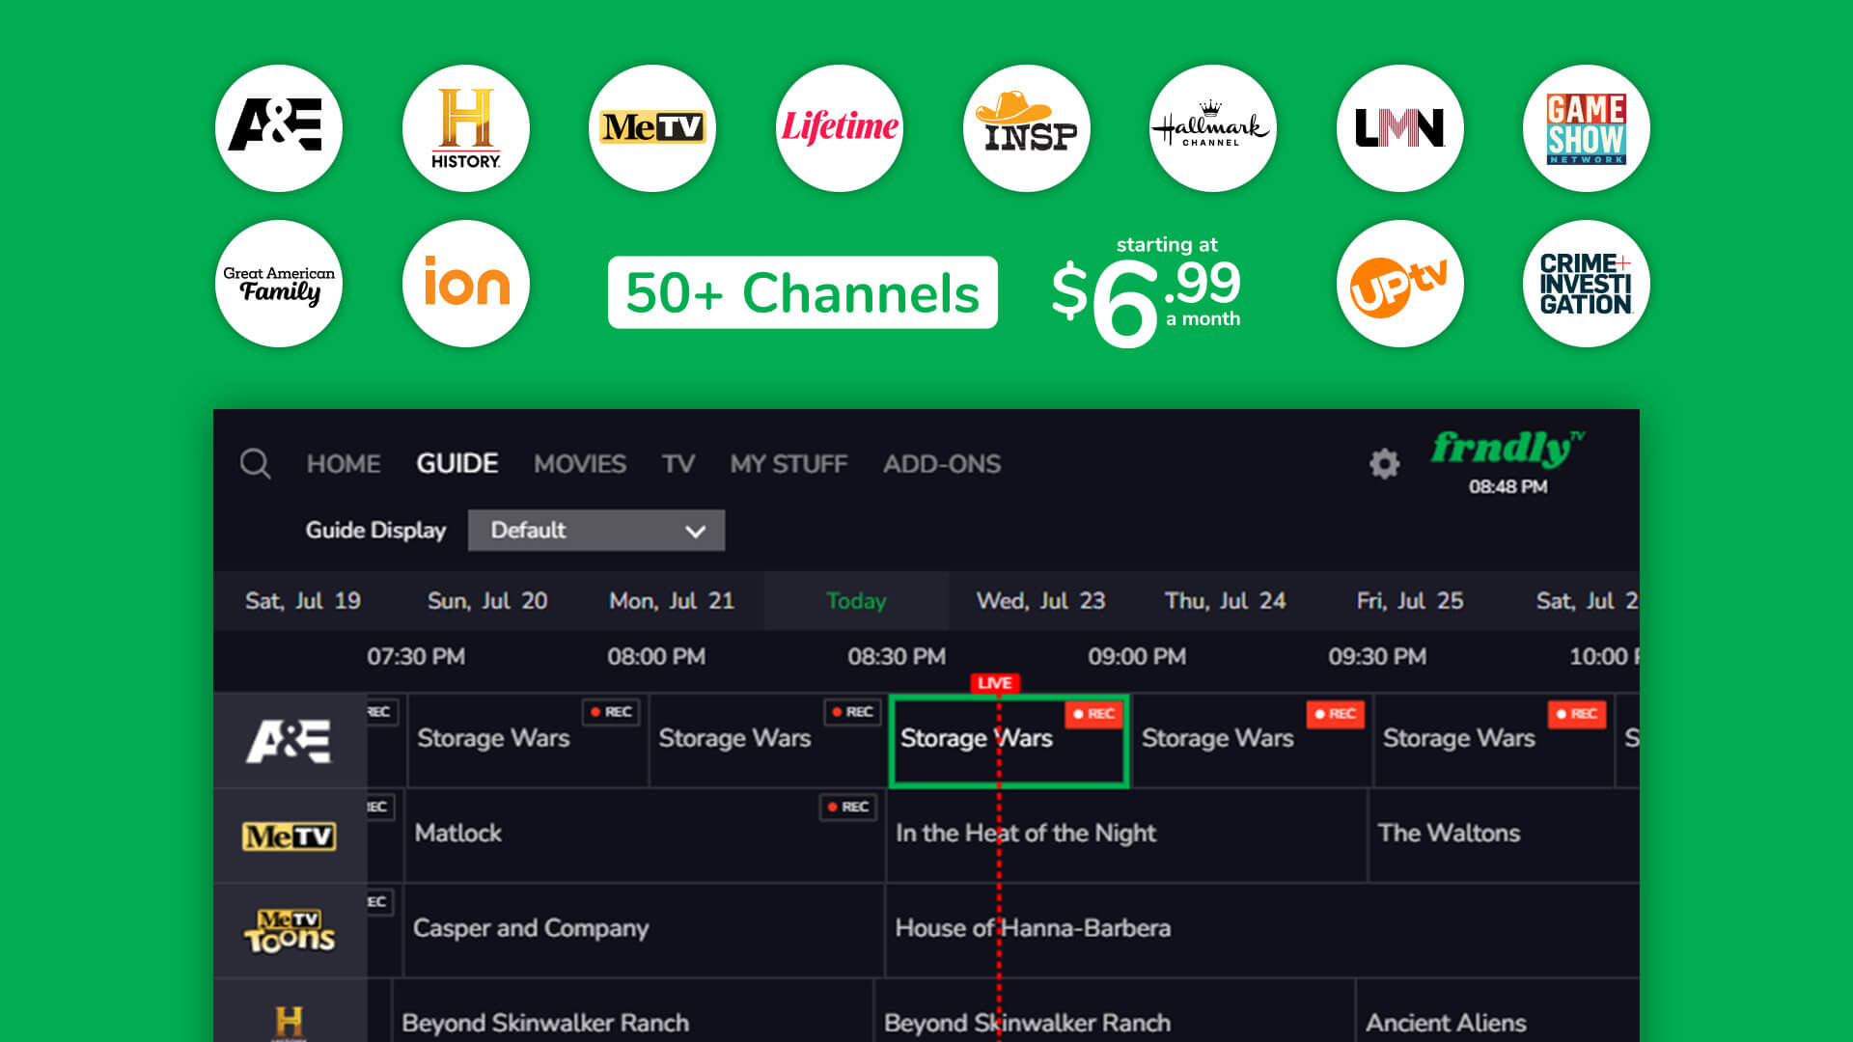This screenshot has width=1853, height=1042.
Task: Select the MeTV Toons channel logo
Action: pos(289,931)
